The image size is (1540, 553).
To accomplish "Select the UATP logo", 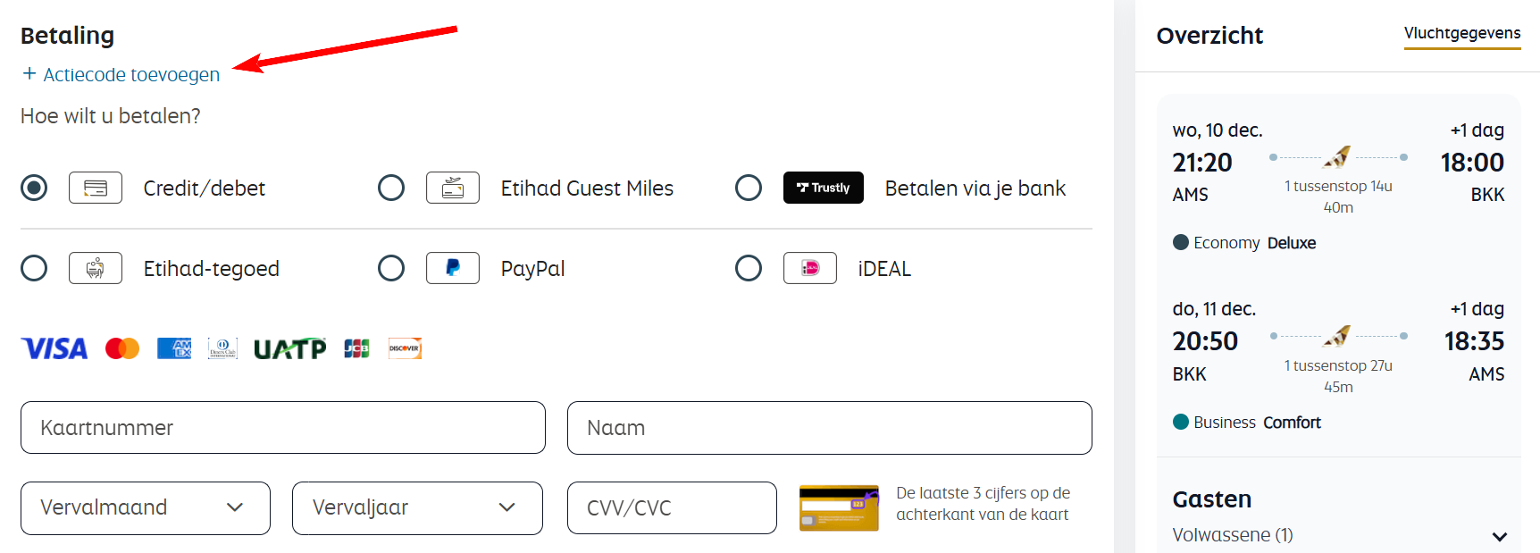I will [x=289, y=347].
